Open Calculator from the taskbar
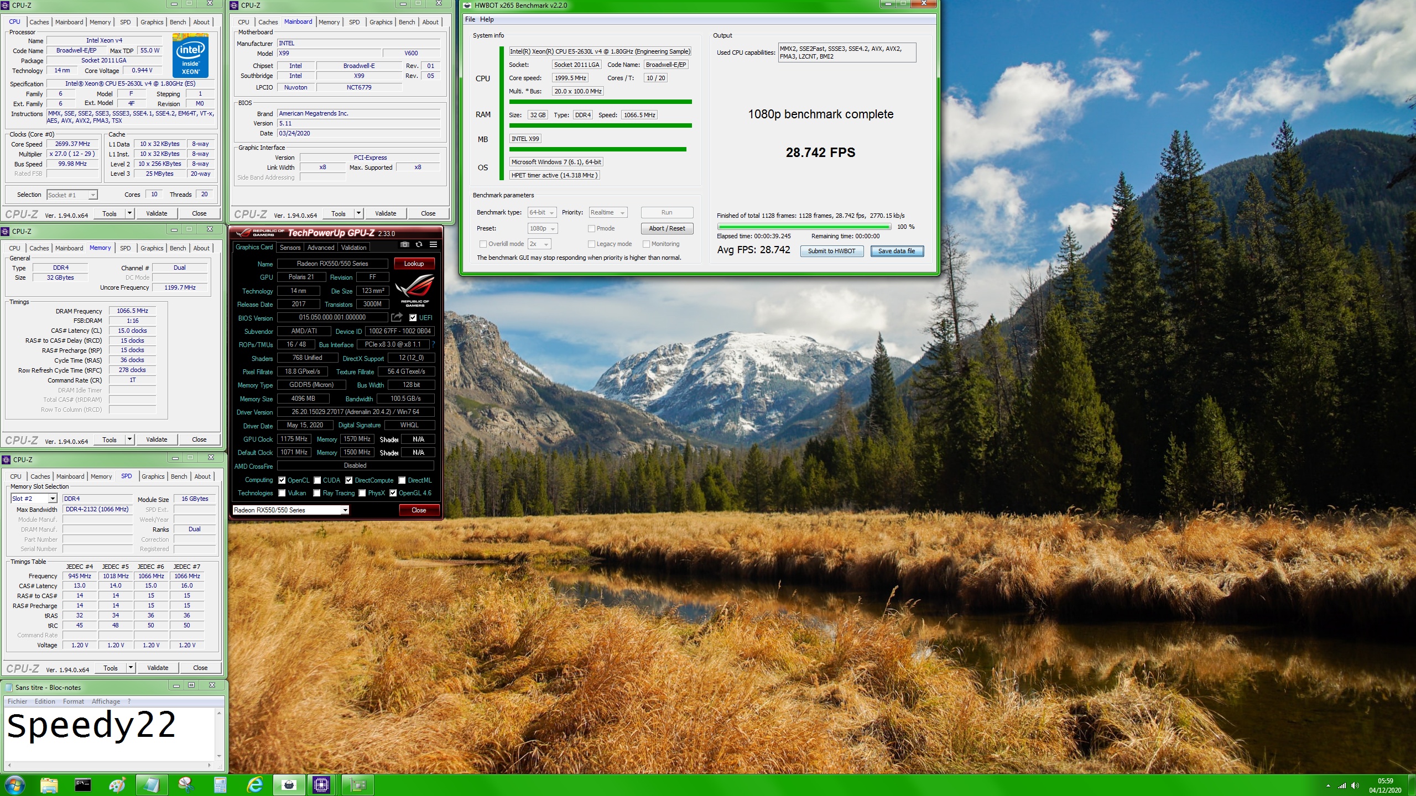Image resolution: width=1416 pixels, height=796 pixels. point(220,784)
